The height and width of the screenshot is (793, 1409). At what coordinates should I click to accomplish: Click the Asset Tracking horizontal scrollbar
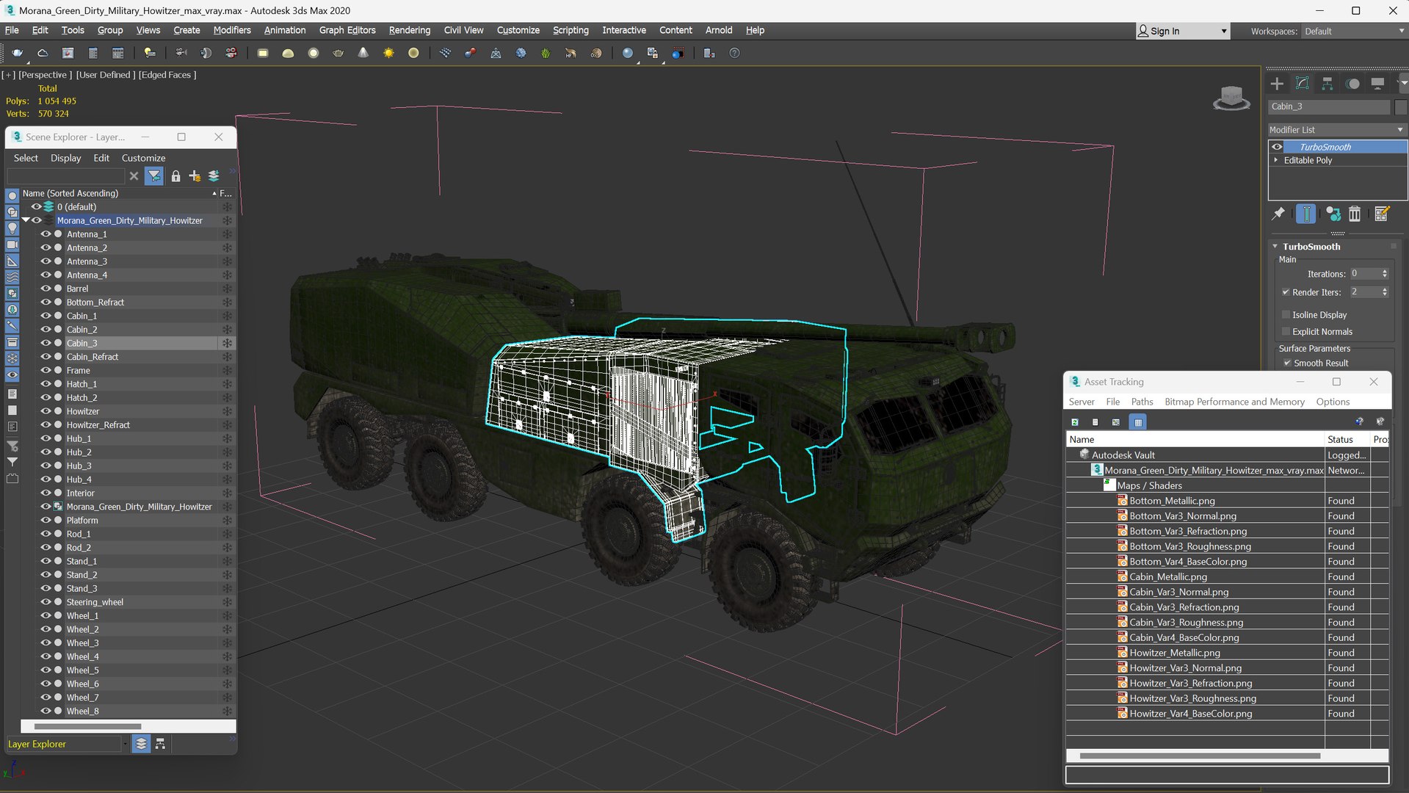pos(1200,756)
